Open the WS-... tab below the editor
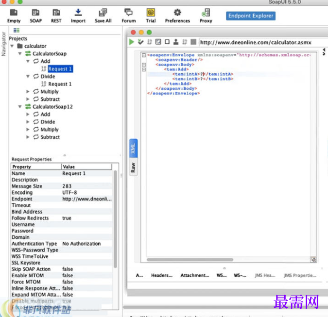Screen dimensions: 328x317 click(240, 275)
